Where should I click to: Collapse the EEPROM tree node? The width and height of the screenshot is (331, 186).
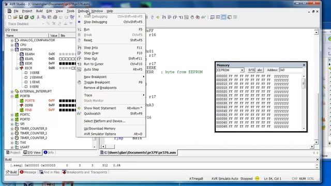(12, 50)
